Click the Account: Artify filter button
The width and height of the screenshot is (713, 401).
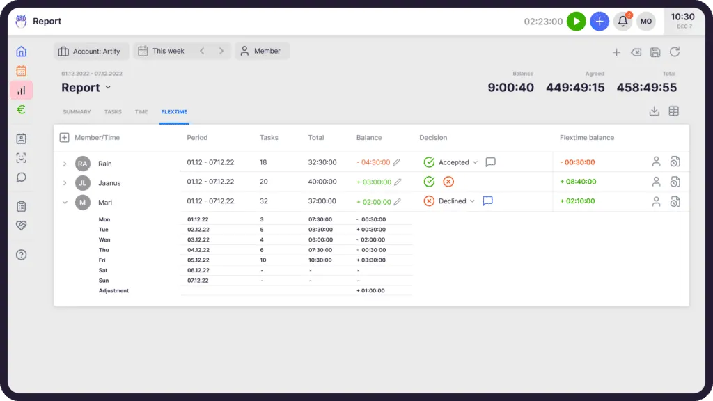91,51
